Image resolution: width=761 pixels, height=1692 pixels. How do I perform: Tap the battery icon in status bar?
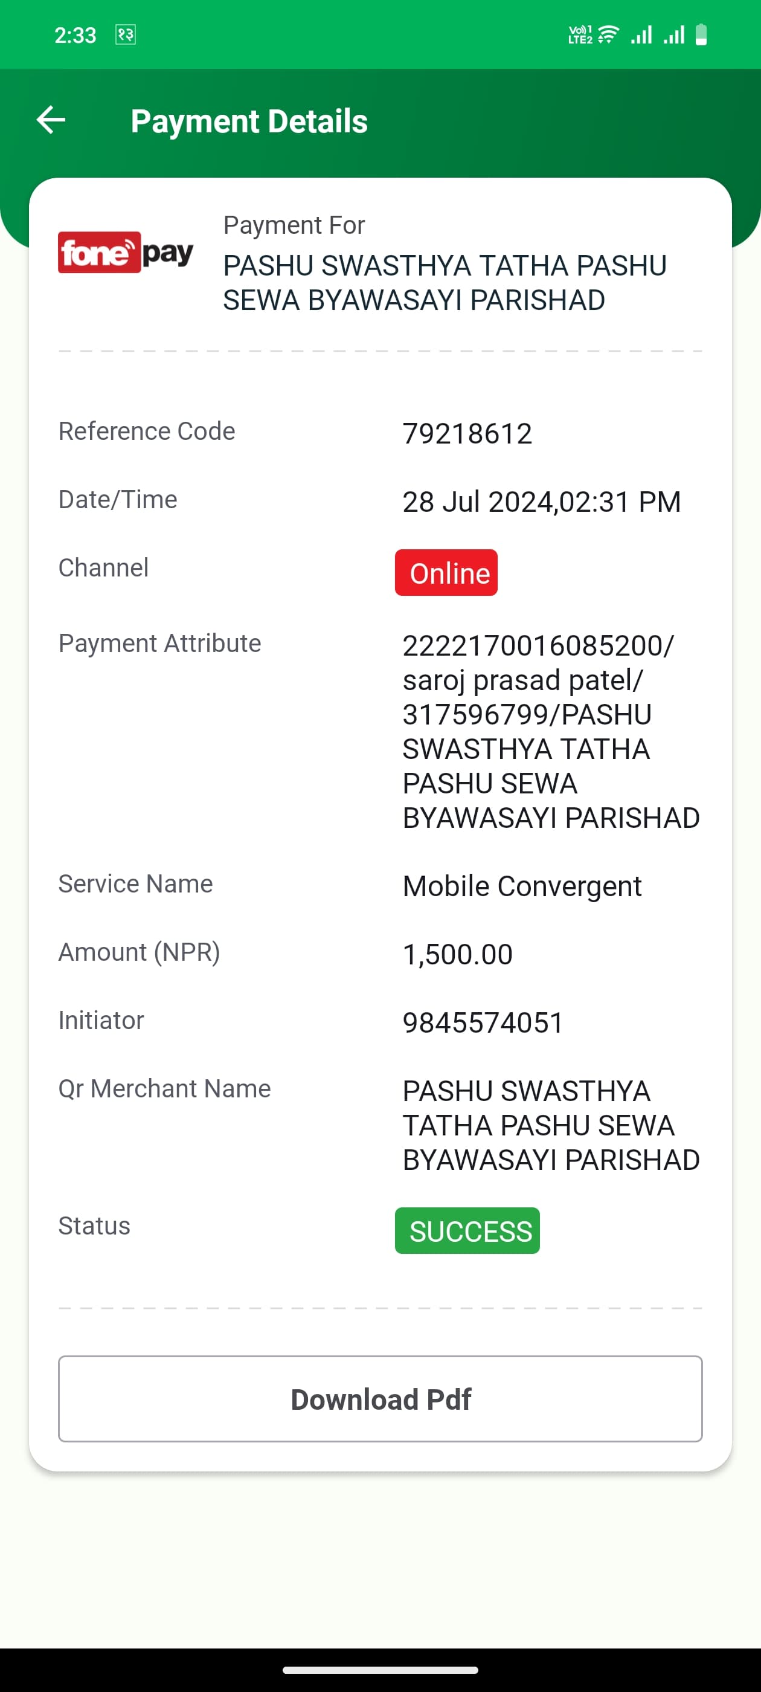701,34
